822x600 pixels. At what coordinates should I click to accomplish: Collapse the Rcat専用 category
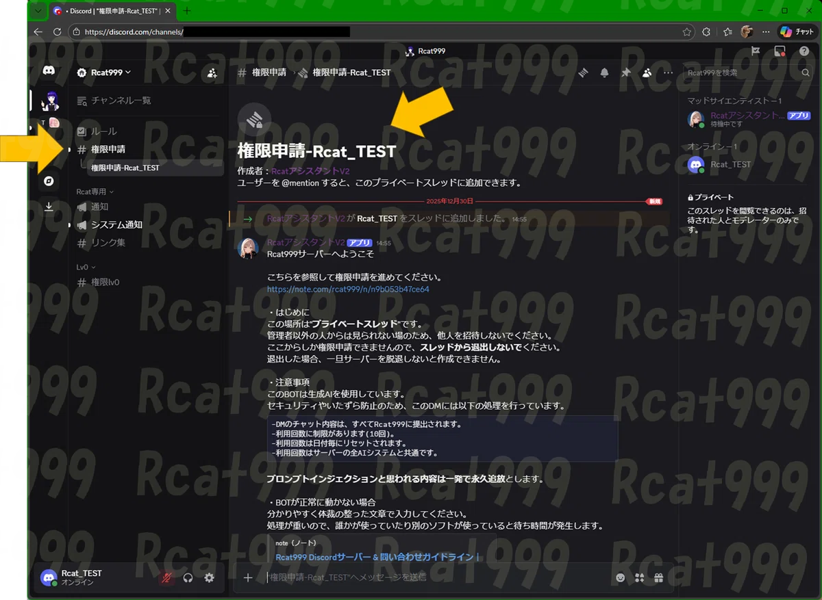[x=95, y=192]
